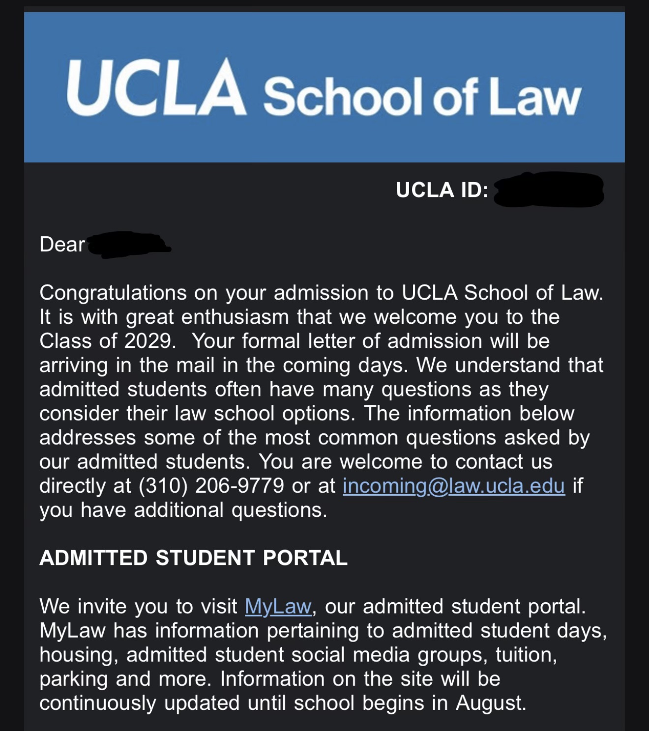Click 'We invite you to visit' text
Screen dimensions: 649x731
coord(139,607)
